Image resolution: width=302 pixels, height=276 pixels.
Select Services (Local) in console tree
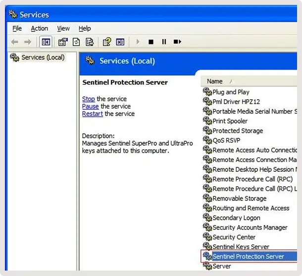tap(43, 57)
